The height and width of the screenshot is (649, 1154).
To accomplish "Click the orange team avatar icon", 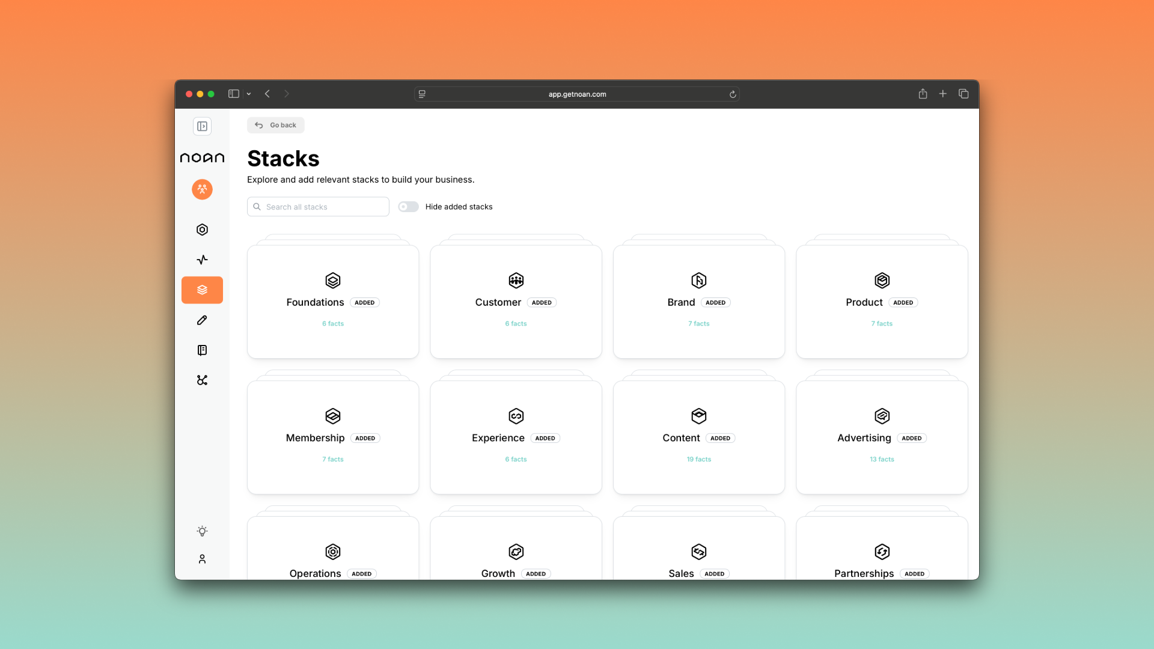I will pos(202,189).
